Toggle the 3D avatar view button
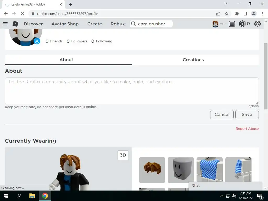Image resolution: width=268 pixels, height=201 pixels. 123,155
